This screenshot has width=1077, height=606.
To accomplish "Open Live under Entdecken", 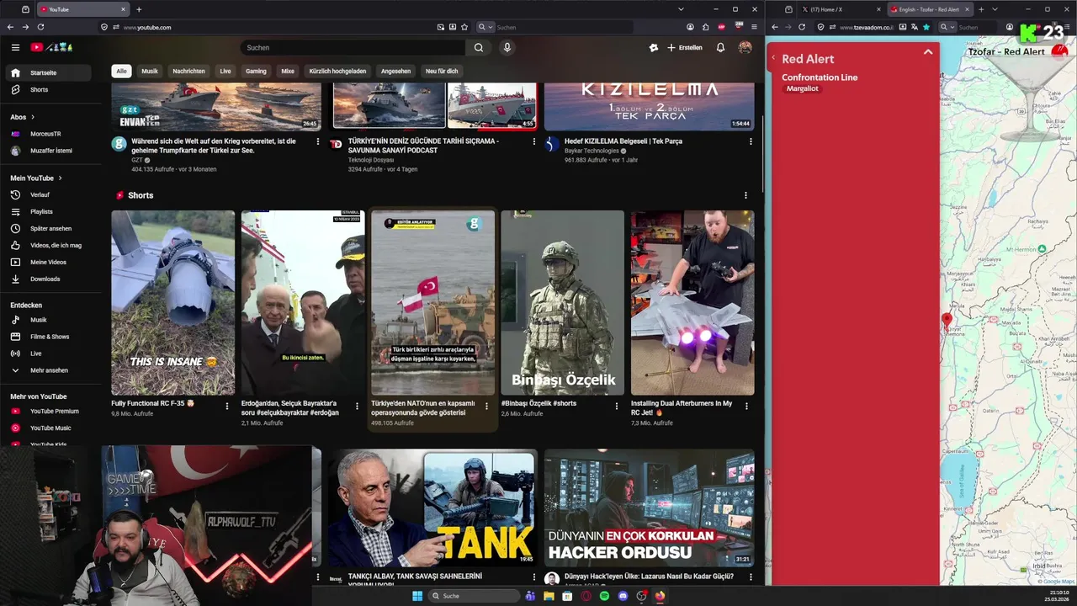I will tap(50, 353).
